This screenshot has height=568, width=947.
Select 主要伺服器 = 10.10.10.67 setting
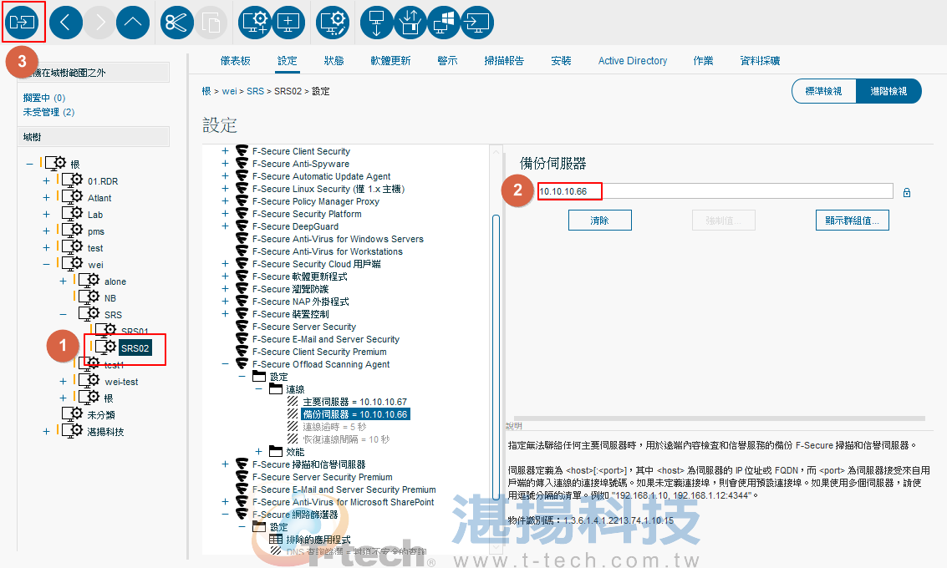(x=355, y=402)
